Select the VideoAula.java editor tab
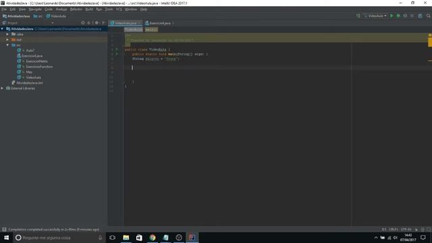This screenshot has width=432, height=243. tap(126, 23)
